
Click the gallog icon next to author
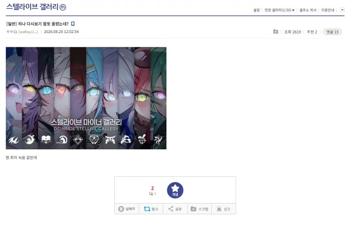15,32
